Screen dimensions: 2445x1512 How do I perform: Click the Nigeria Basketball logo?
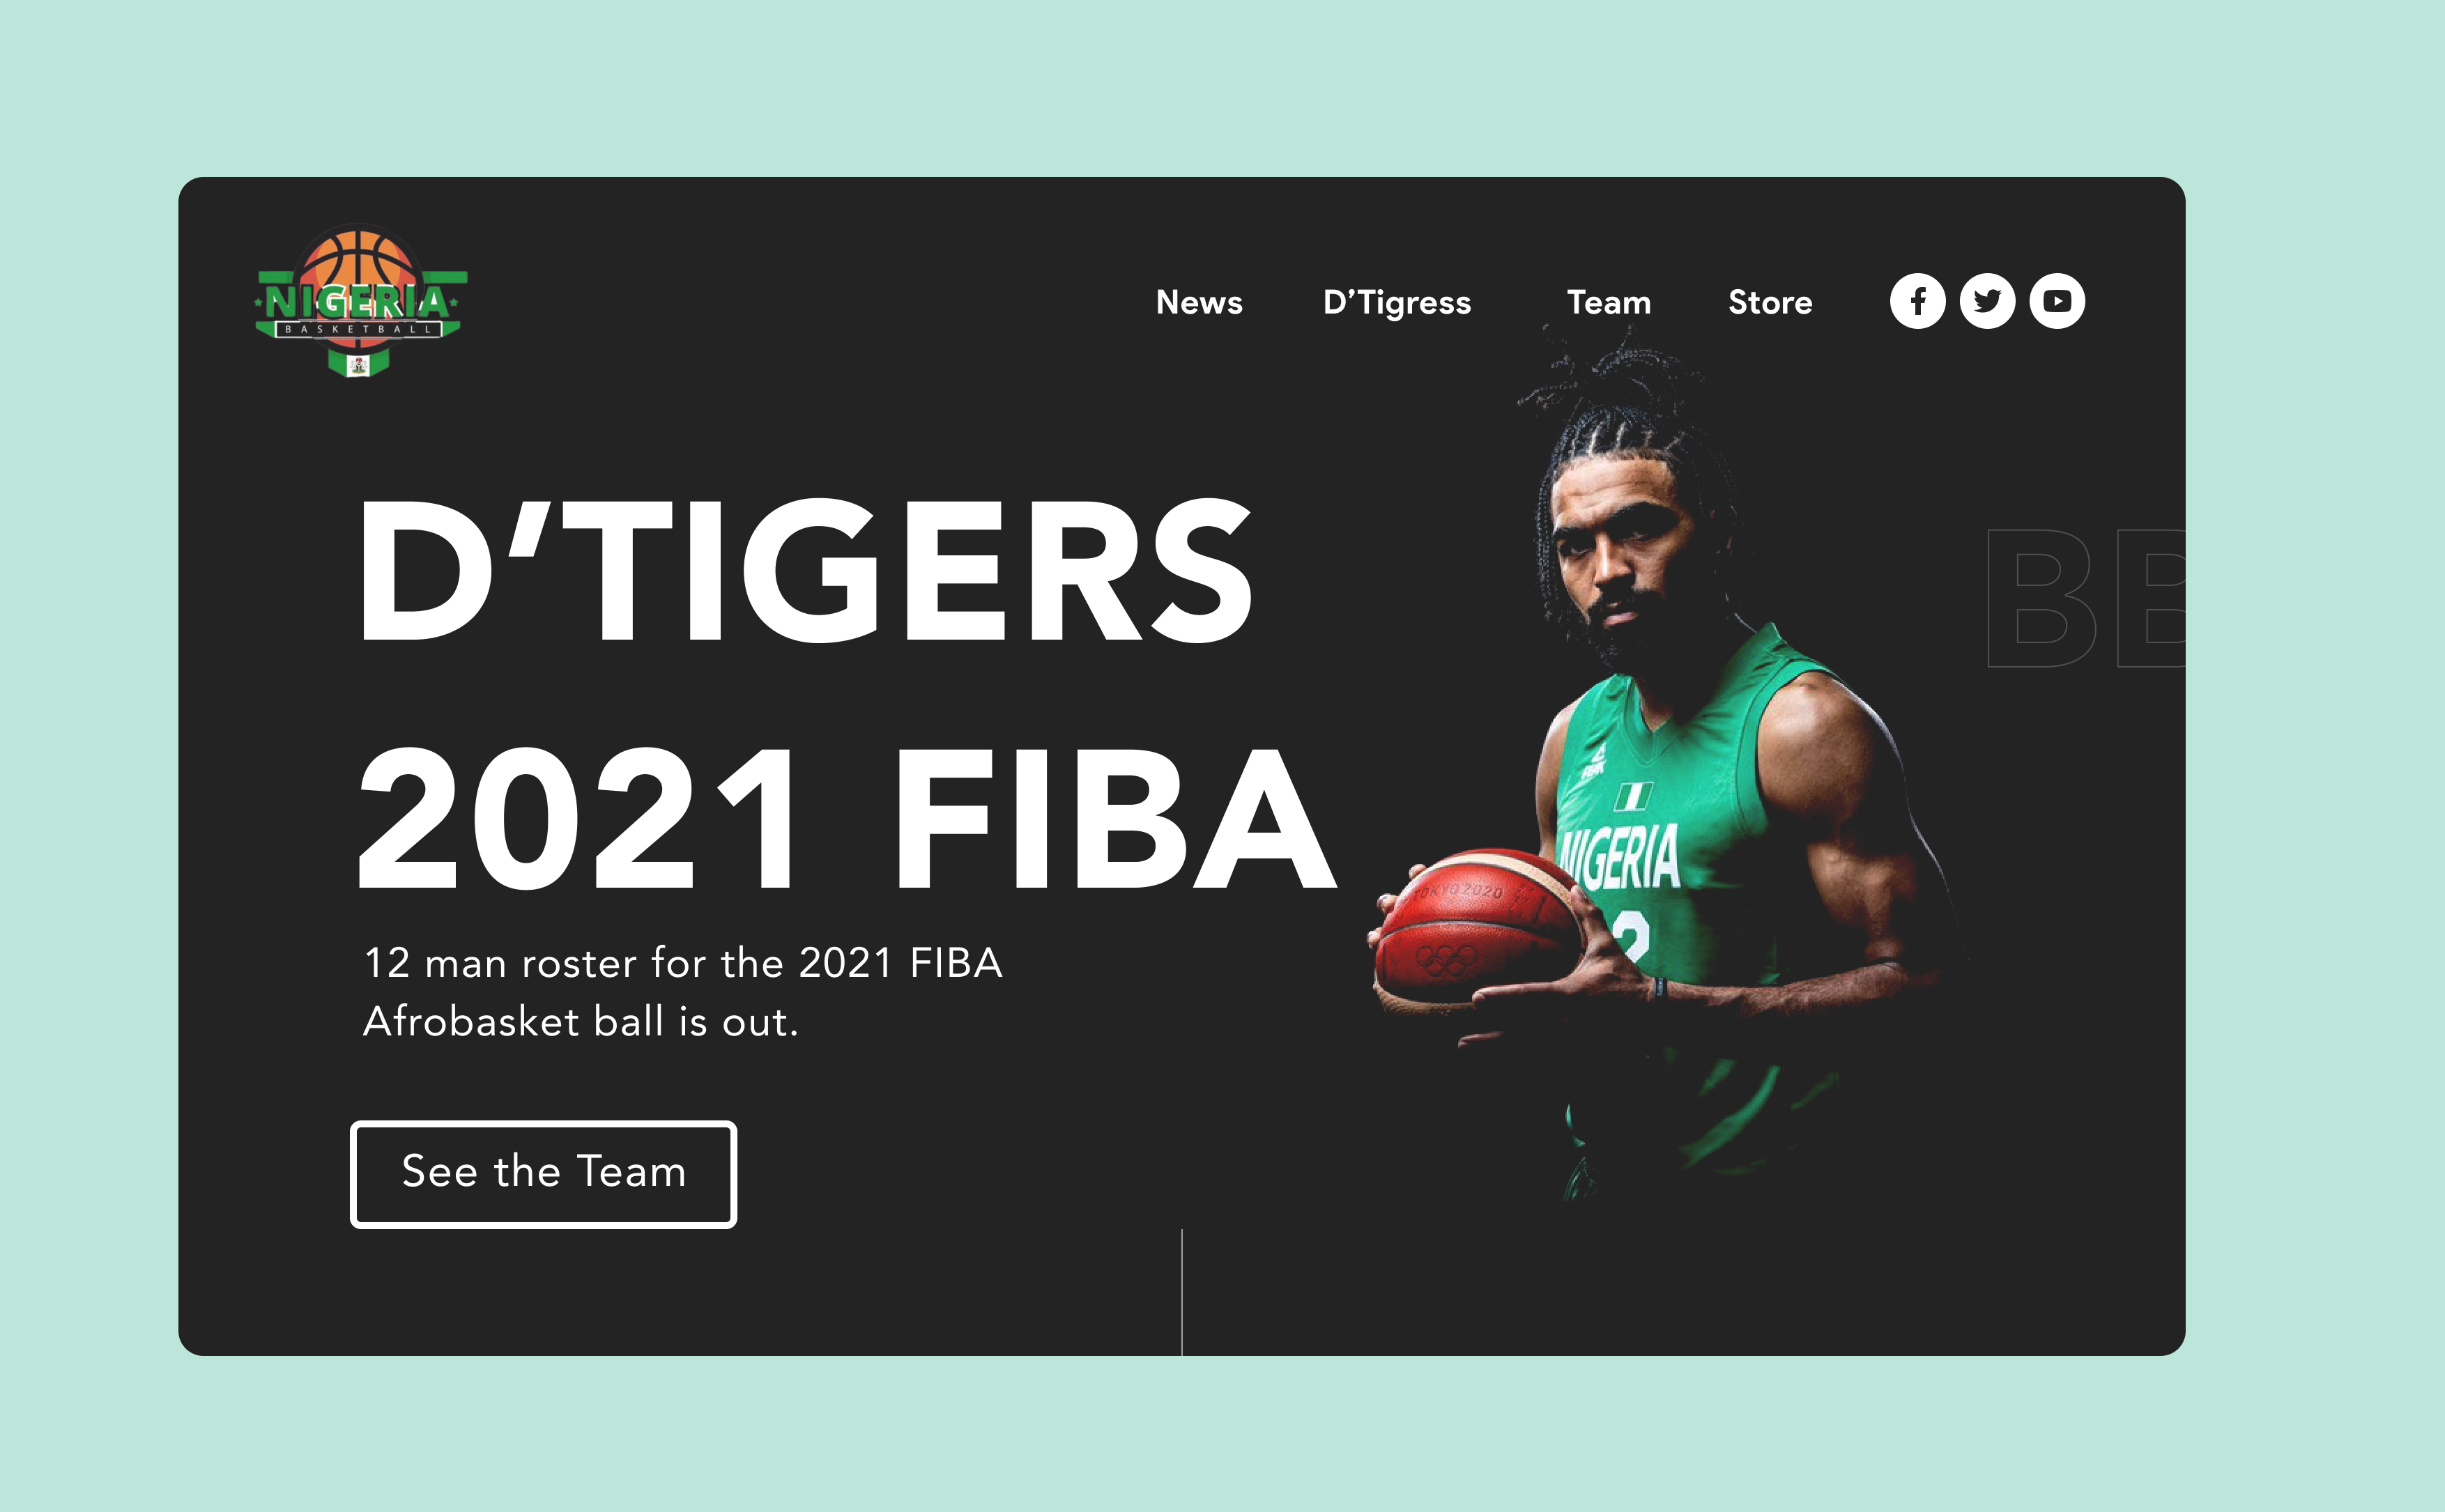point(360,301)
